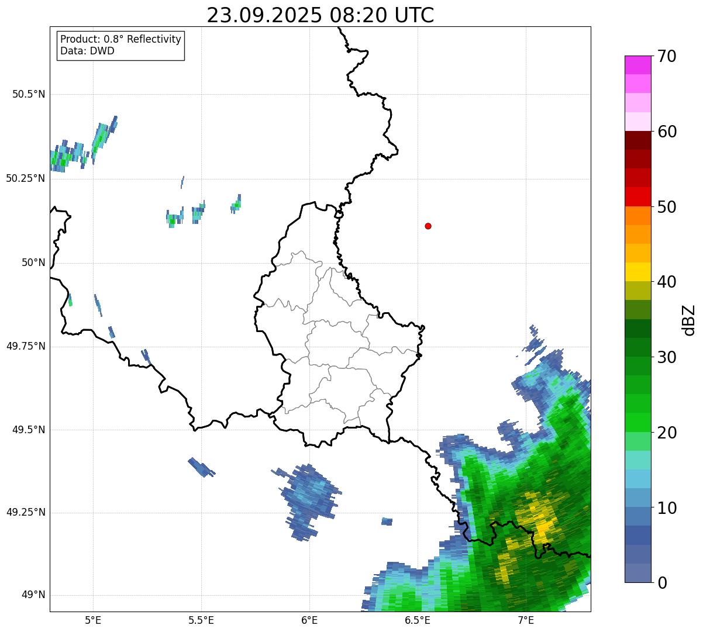
Task: Pick the bright green swatch just above 20 dBZ
Action: (x=637, y=423)
